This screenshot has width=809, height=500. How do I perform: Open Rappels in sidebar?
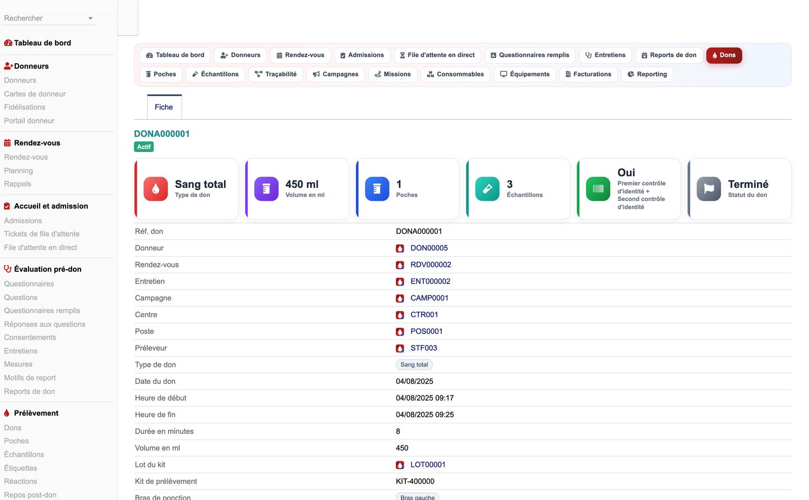(17, 184)
